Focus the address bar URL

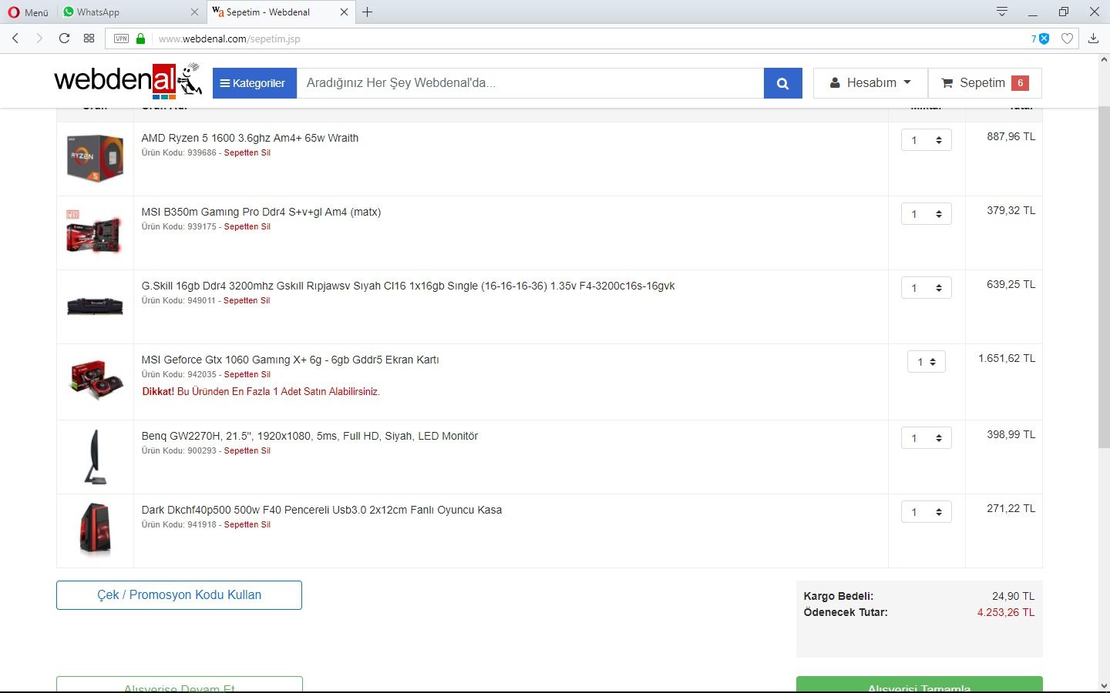pos(229,38)
